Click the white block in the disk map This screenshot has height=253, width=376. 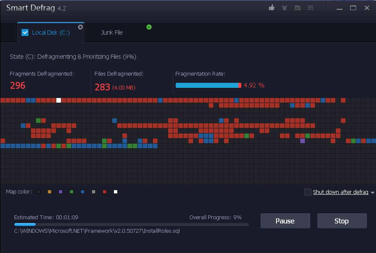click(58, 100)
